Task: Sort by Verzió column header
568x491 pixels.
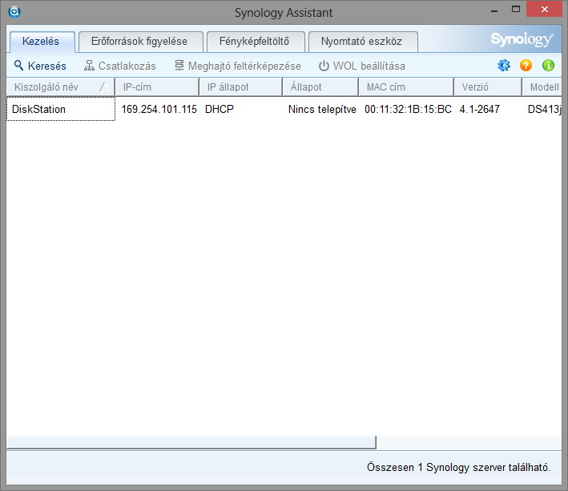Action: coord(488,87)
